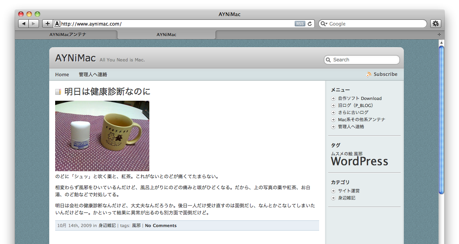Select the 風邪 tag in the tag cloud
Screen dimensions: 459x244
[x=358, y=153]
